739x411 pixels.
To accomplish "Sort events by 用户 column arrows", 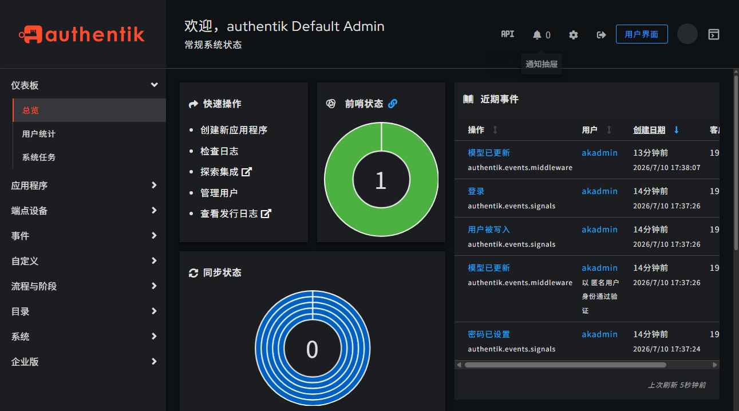I will (609, 130).
